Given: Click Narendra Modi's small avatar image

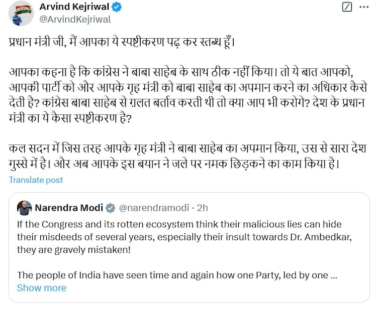Looking at the screenshot, I should pos(24,208).
